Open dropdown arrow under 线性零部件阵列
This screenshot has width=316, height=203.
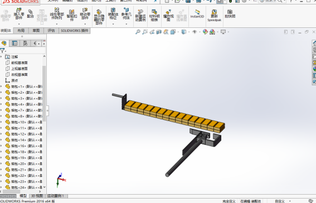[57, 24]
